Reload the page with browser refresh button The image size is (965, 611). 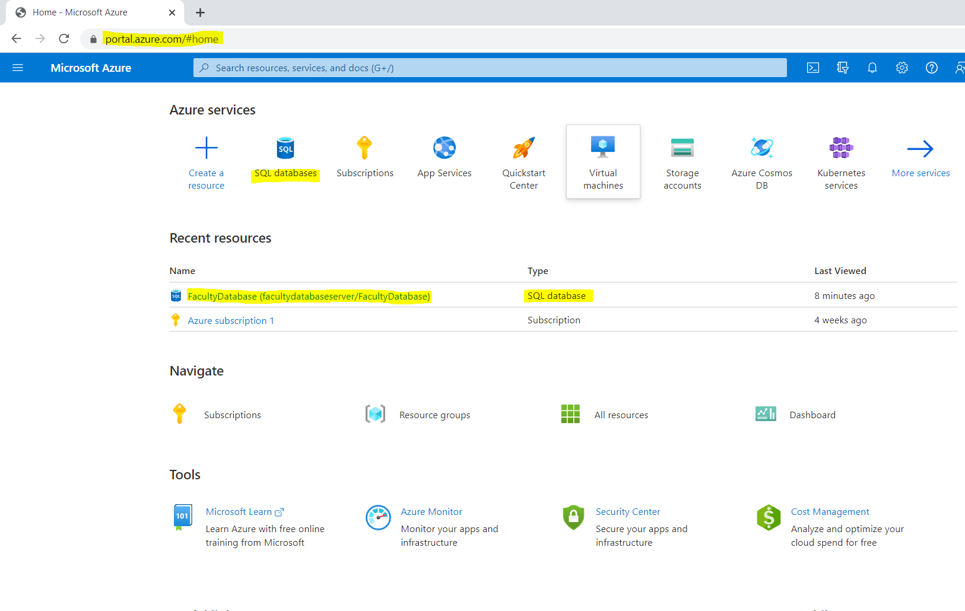click(64, 39)
